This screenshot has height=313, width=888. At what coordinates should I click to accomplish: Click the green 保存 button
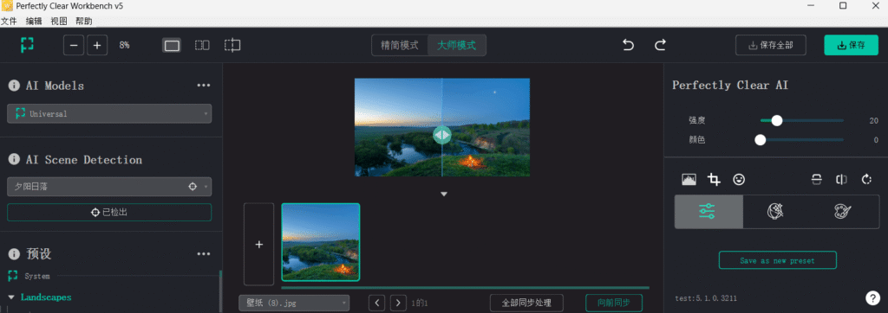click(851, 45)
